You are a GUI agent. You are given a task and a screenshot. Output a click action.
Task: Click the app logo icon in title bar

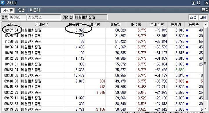pyautogui.click(x=3, y=3)
